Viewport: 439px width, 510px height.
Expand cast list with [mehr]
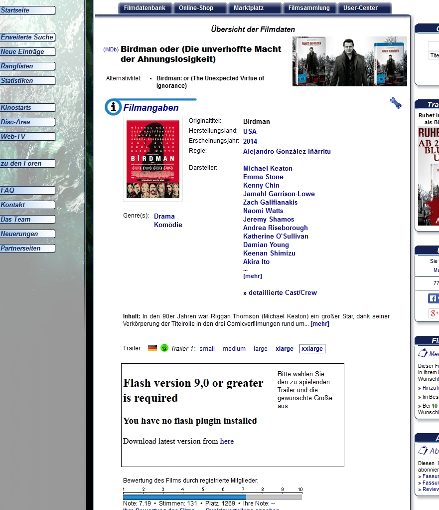(253, 276)
